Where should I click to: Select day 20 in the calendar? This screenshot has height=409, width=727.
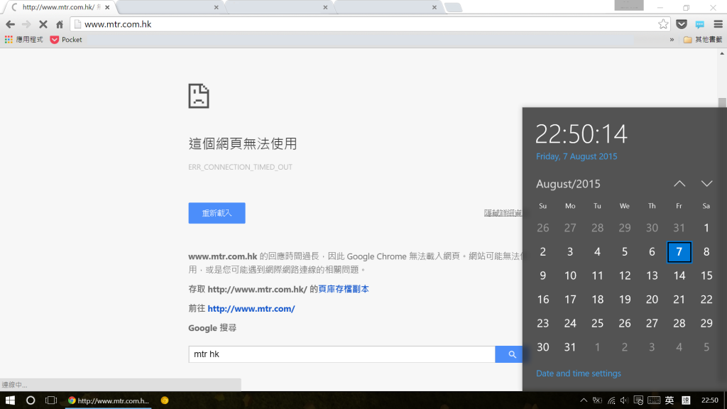652,300
